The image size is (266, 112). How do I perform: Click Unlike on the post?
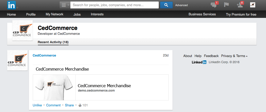[37, 105]
